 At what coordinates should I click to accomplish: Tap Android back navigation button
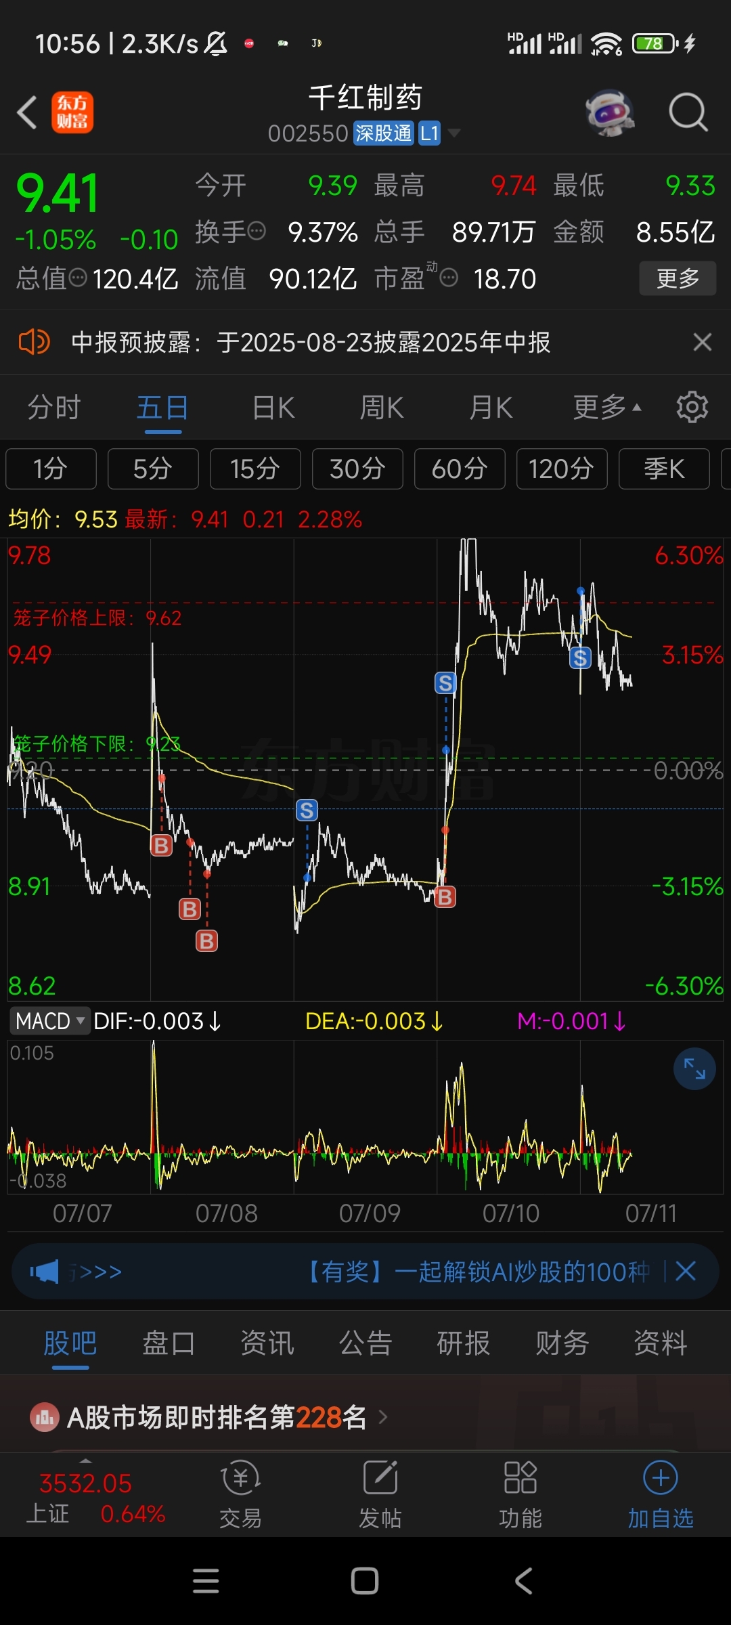point(524,1581)
